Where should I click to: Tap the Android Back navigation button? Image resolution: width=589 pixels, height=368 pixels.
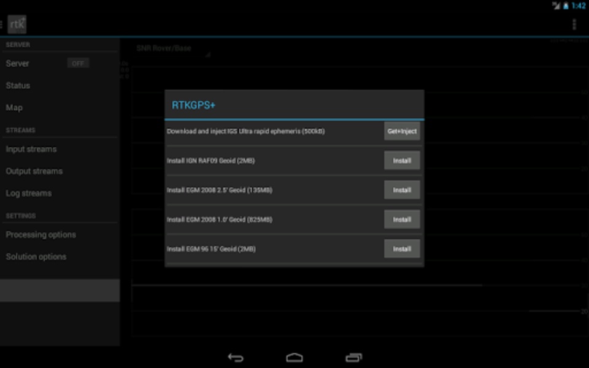coord(236,358)
